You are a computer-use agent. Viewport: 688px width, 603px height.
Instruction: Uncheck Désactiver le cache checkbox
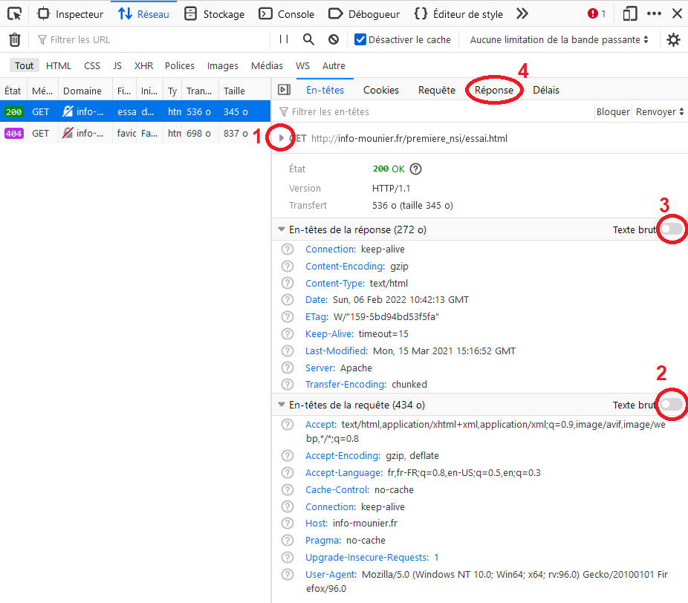pyautogui.click(x=360, y=39)
